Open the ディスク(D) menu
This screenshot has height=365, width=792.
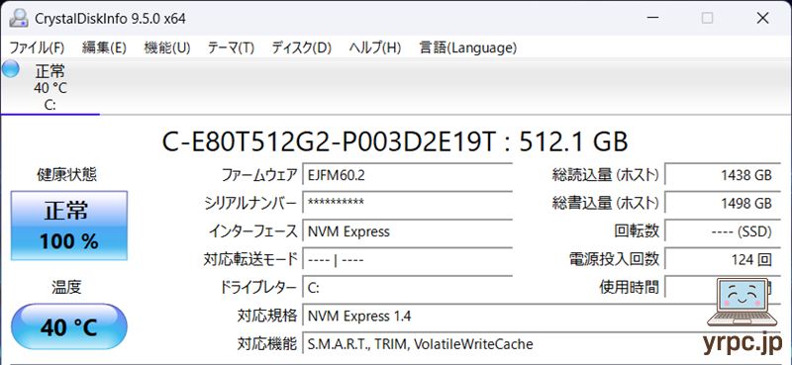click(x=302, y=47)
